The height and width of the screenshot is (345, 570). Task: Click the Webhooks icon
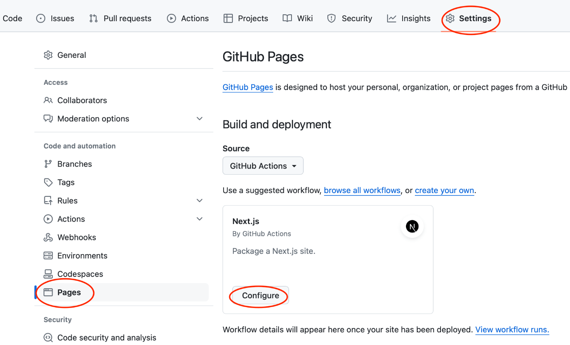[48, 237]
